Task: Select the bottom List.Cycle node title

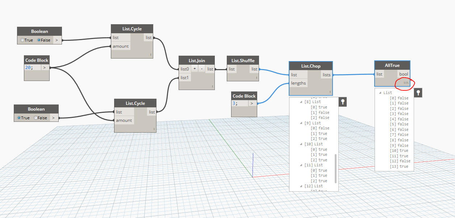Action: [x=135, y=103]
